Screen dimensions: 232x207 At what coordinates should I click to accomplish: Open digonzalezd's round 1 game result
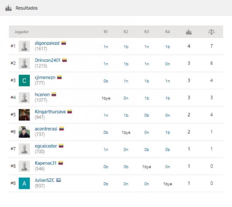(x=106, y=47)
